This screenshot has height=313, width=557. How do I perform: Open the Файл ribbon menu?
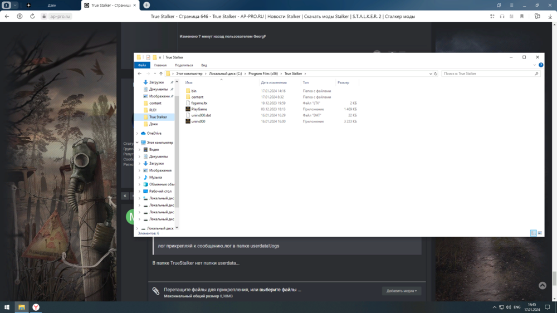tap(142, 65)
